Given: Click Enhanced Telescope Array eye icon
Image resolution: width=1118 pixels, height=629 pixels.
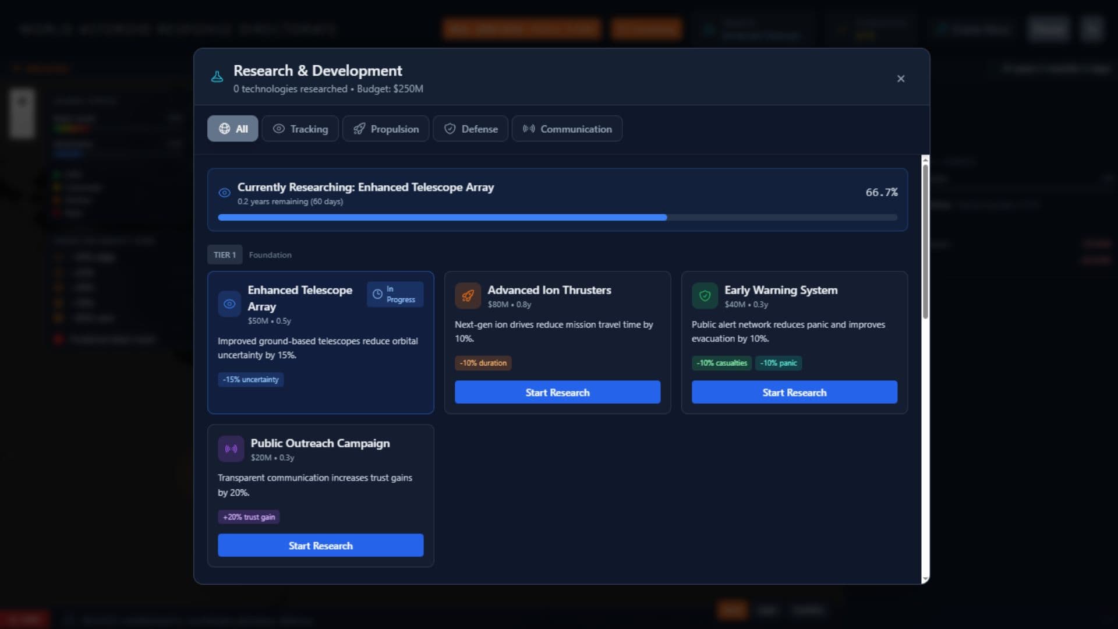Looking at the screenshot, I should coord(229,304).
